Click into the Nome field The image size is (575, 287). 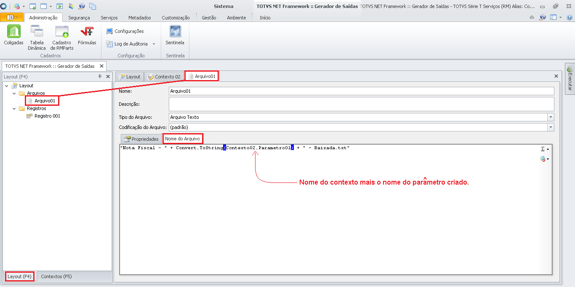[x=361, y=91]
